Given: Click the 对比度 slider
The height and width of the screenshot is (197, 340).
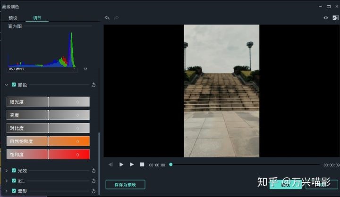Looking at the screenshot, I should [x=48, y=128].
